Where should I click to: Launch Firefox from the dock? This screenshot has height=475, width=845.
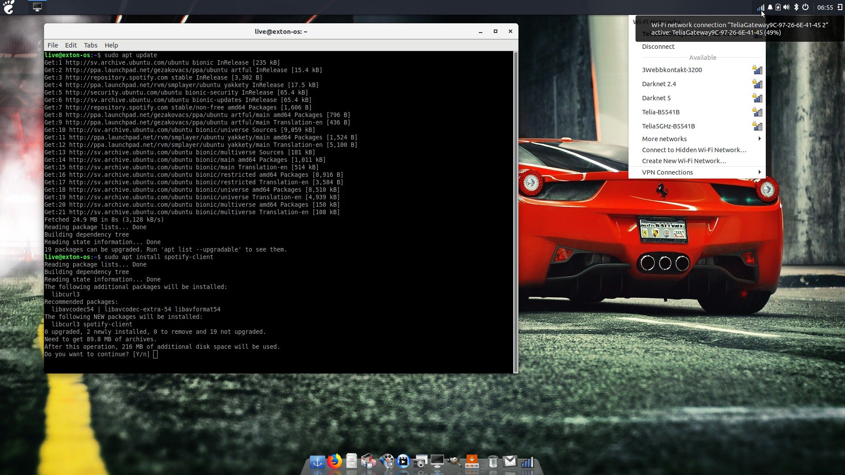(x=334, y=461)
